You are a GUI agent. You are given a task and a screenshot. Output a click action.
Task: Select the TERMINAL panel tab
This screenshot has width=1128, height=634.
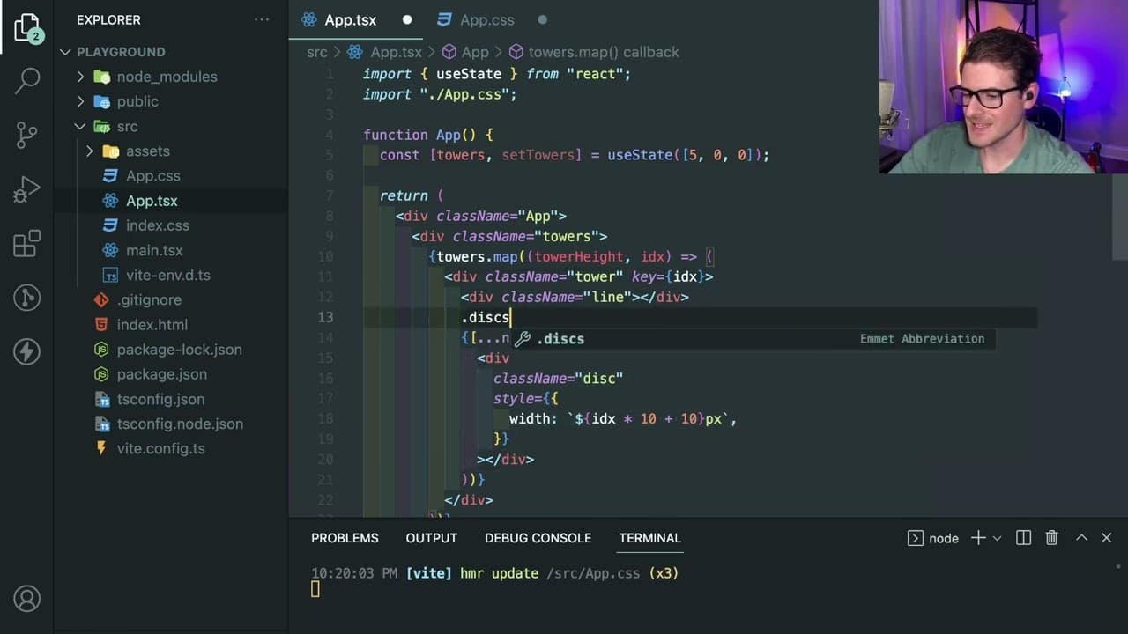[x=649, y=538]
